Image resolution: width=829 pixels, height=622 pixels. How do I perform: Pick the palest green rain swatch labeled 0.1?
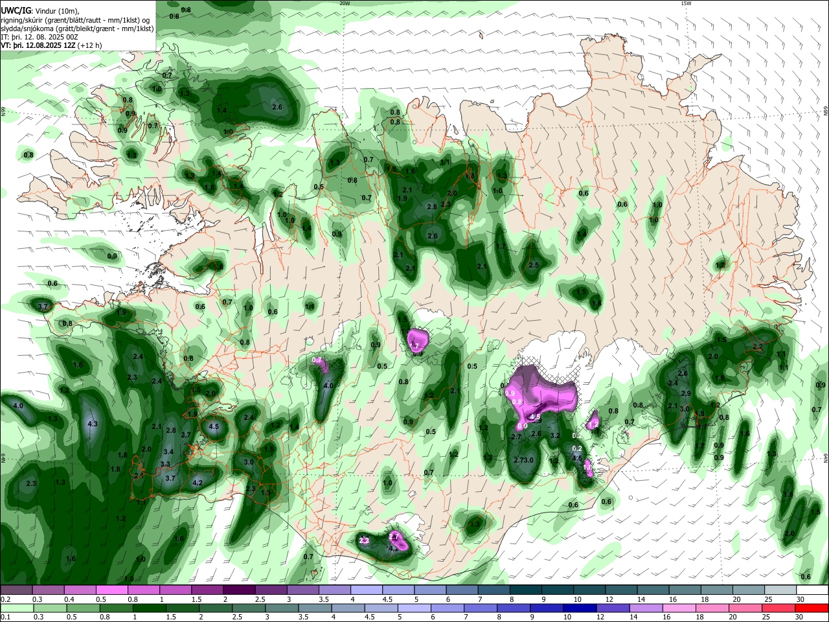16,608
